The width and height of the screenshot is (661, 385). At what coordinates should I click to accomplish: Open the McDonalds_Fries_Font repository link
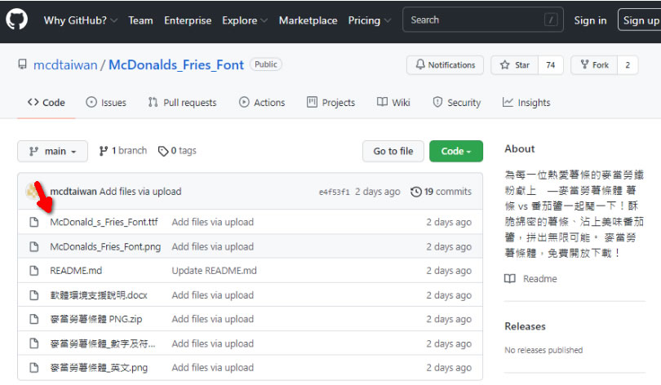176,65
